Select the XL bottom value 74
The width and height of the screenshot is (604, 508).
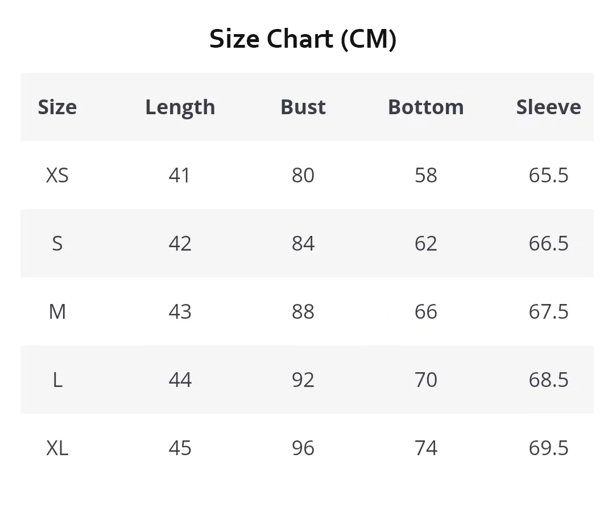click(x=426, y=448)
